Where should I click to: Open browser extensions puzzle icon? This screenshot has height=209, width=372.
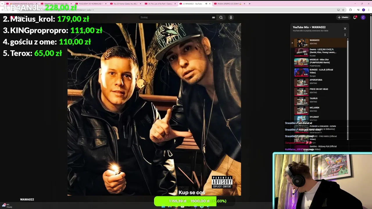350,10
